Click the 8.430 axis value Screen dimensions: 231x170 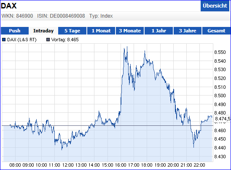pyautogui.click(x=220, y=157)
